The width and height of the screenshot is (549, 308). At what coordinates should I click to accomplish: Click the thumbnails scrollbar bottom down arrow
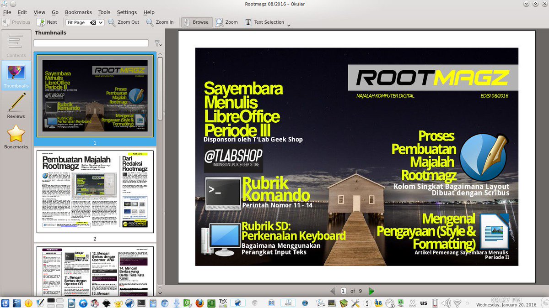160,293
